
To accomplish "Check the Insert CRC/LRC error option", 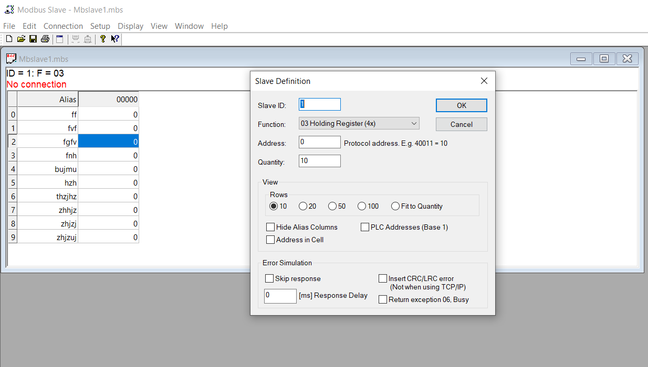I will coord(383,278).
